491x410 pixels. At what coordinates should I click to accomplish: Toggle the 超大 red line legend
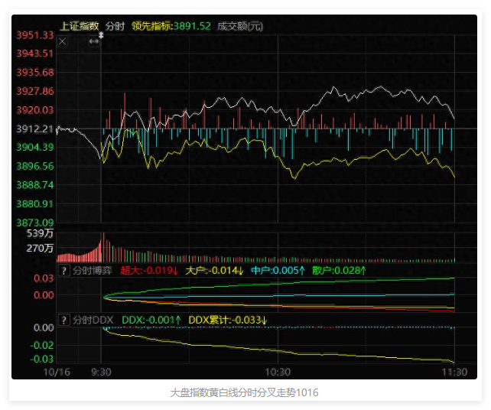pyautogui.click(x=149, y=271)
